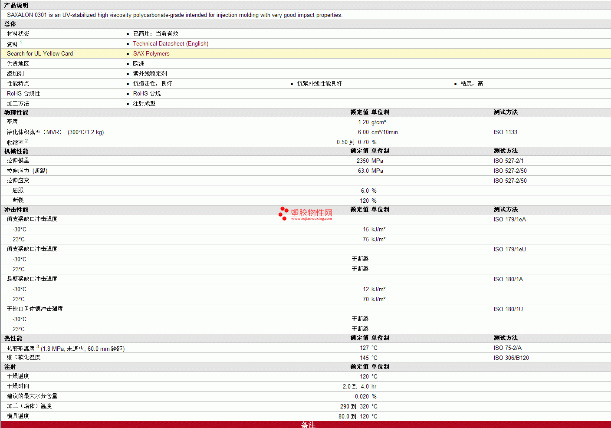
Task: Click the 已商用：当前有效 value
Action: pos(155,33)
